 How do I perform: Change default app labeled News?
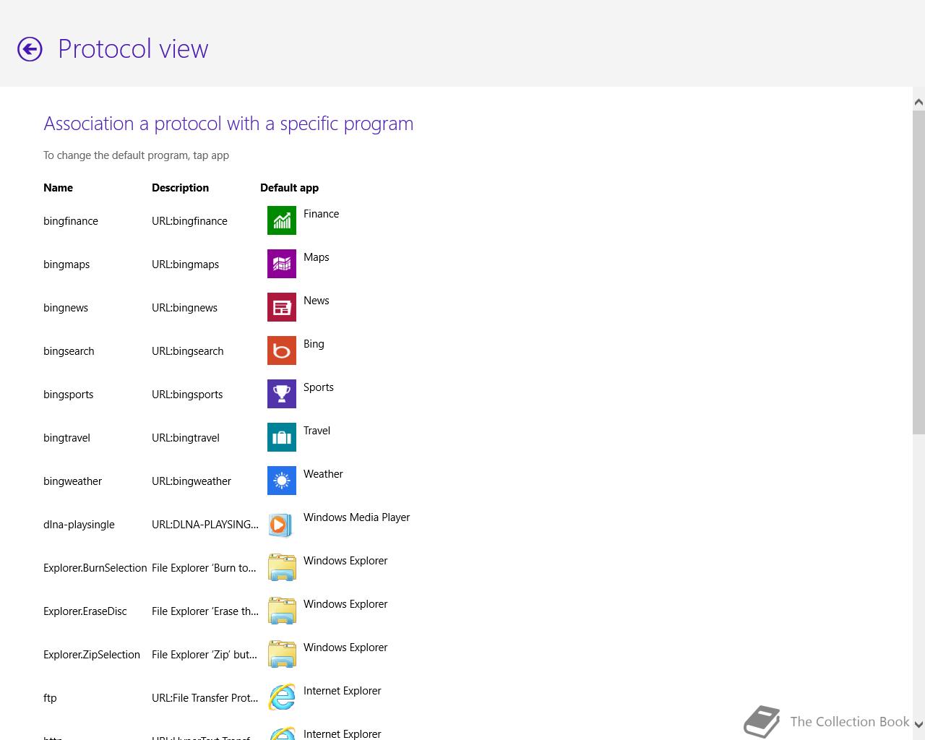[x=316, y=301]
